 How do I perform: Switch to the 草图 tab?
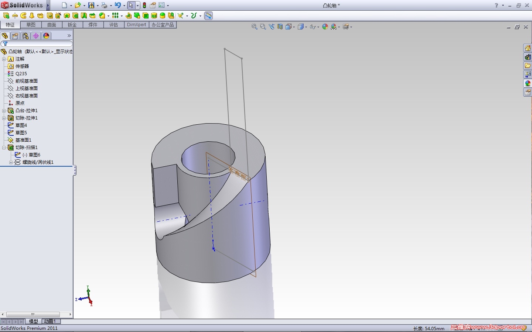[x=31, y=25]
